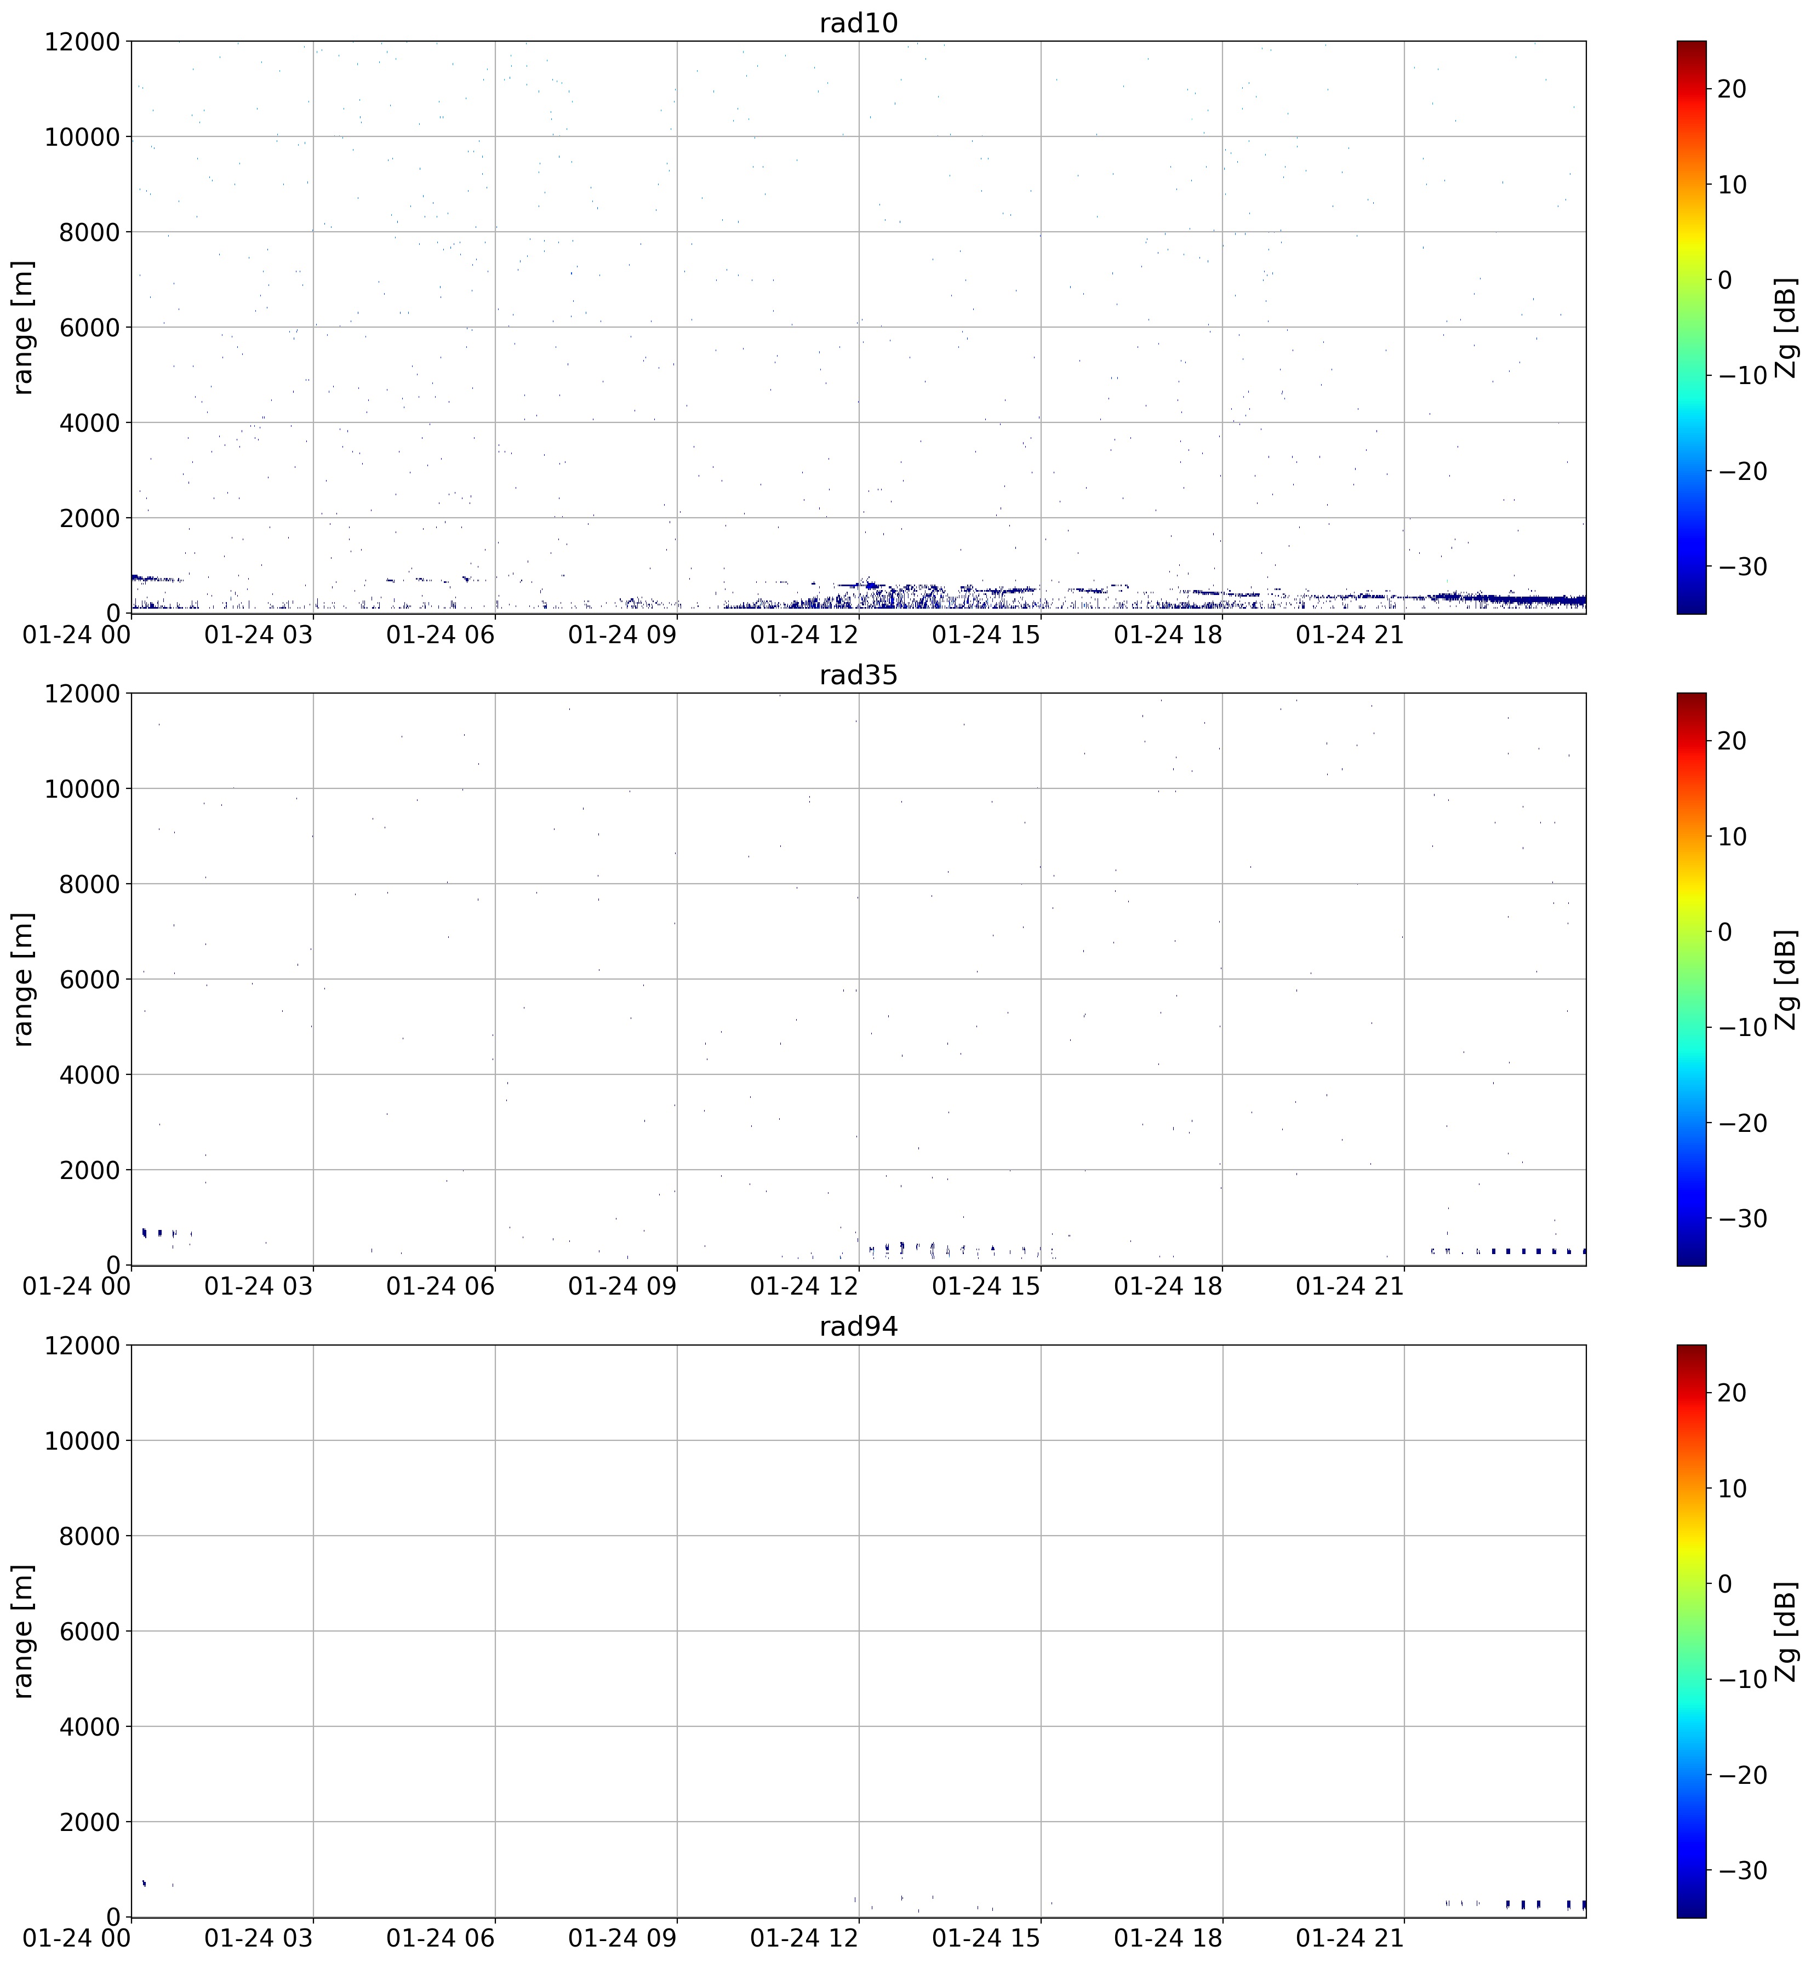Click the "01-24 12" x-axis tick of rad35
The height and width of the screenshot is (1963, 1811).
(x=804, y=1286)
